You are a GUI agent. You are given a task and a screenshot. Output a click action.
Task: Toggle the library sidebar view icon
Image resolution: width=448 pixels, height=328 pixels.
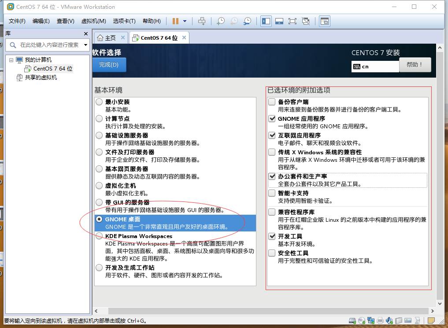(x=266, y=21)
